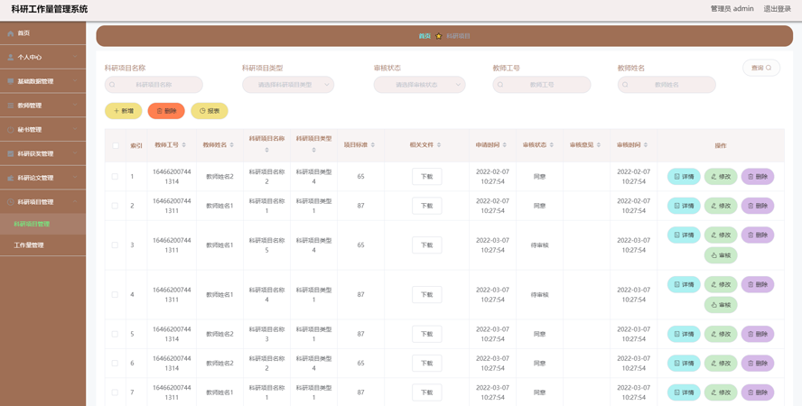Viewport: 802px width, 406px height.
Task: Sort by the 科研项目名称 column sort icon
Action: [266, 150]
